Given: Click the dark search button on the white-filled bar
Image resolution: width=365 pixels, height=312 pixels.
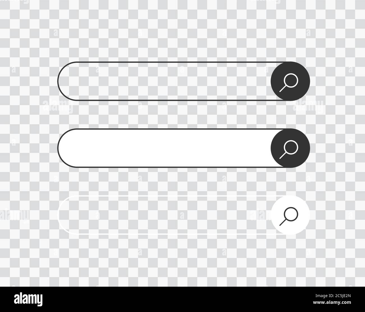Looking at the screenshot, I should pyautogui.click(x=290, y=148).
